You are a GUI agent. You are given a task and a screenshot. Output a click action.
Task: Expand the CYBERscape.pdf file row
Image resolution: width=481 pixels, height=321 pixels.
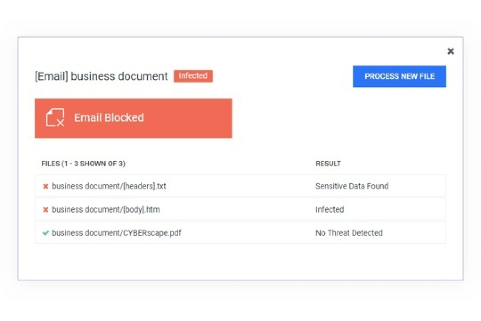(x=179, y=233)
